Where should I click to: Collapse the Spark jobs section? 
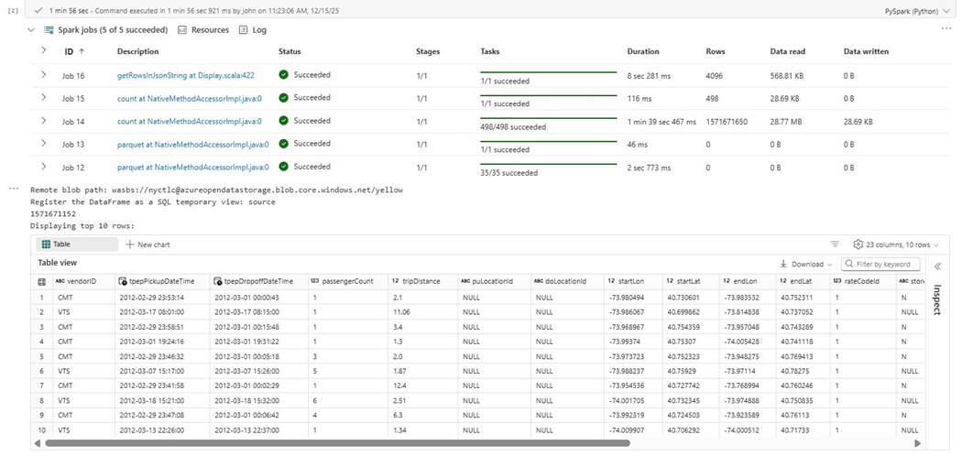[x=32, y=30]
